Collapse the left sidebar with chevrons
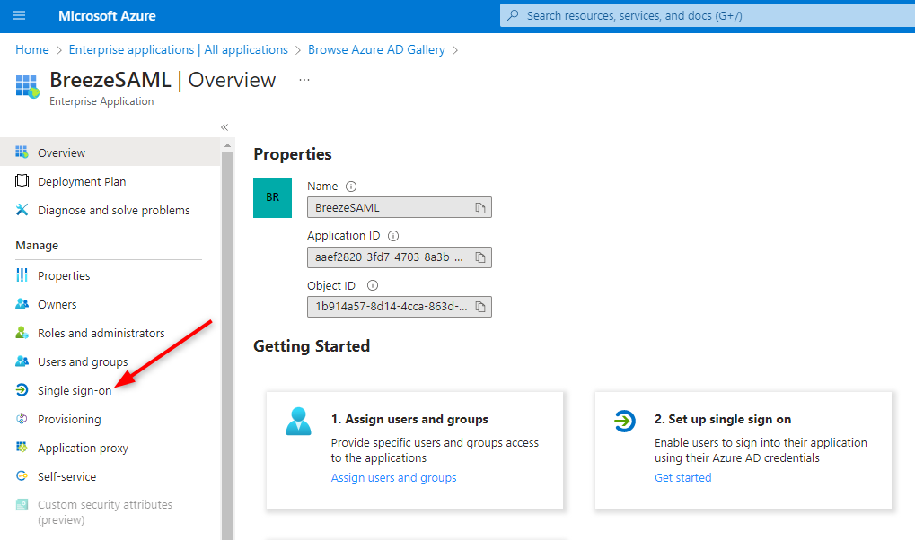The image size is (915, 540). tap(224, 127)
